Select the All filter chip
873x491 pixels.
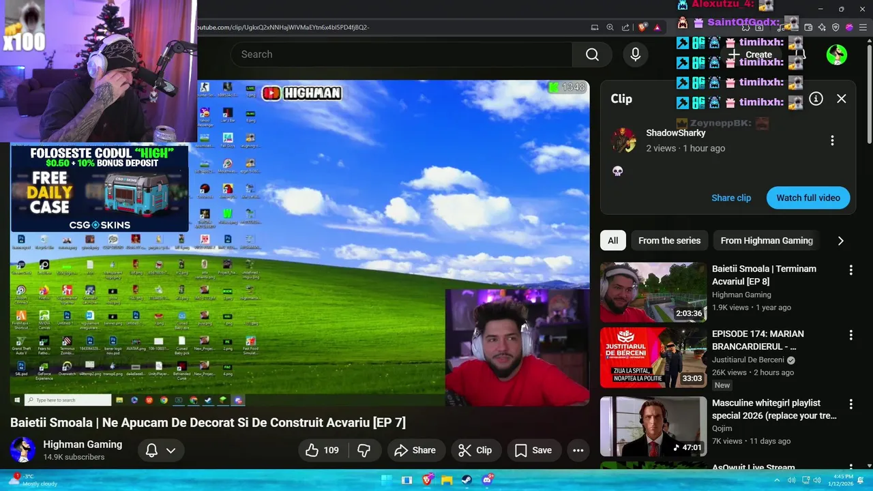tap(613, 241)
